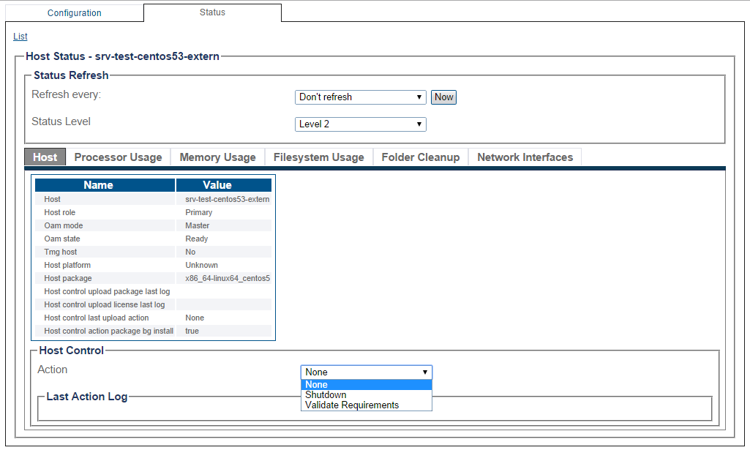Image resolution: width=750 pixels, height=461 pixels.
Task: Click the List link
Action: click(20, 36)
